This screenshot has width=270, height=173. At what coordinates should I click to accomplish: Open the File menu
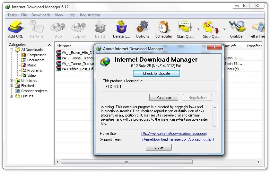24,15
